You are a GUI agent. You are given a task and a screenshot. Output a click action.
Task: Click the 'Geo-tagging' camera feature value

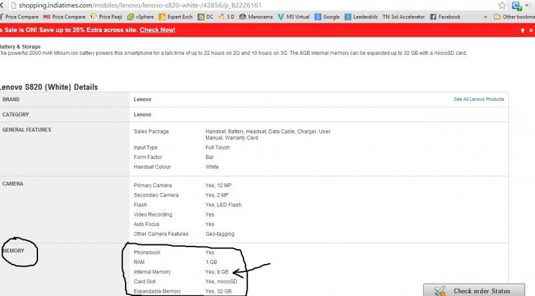[x=220, y=234]
